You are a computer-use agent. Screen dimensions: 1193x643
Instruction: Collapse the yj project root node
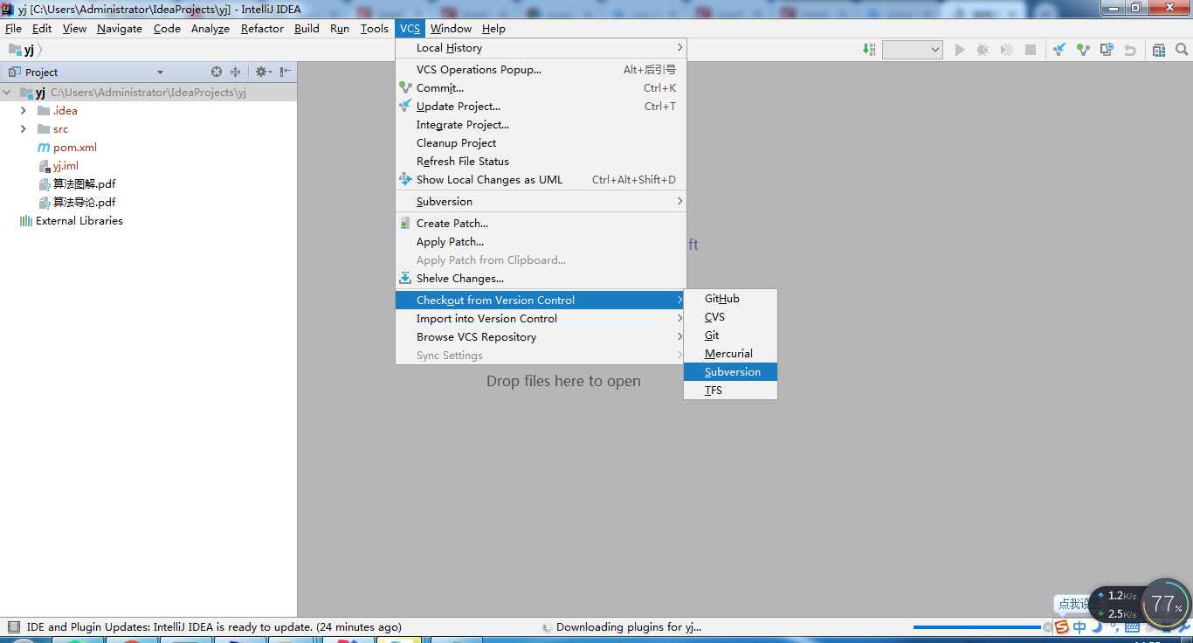[x=7, y=93]
